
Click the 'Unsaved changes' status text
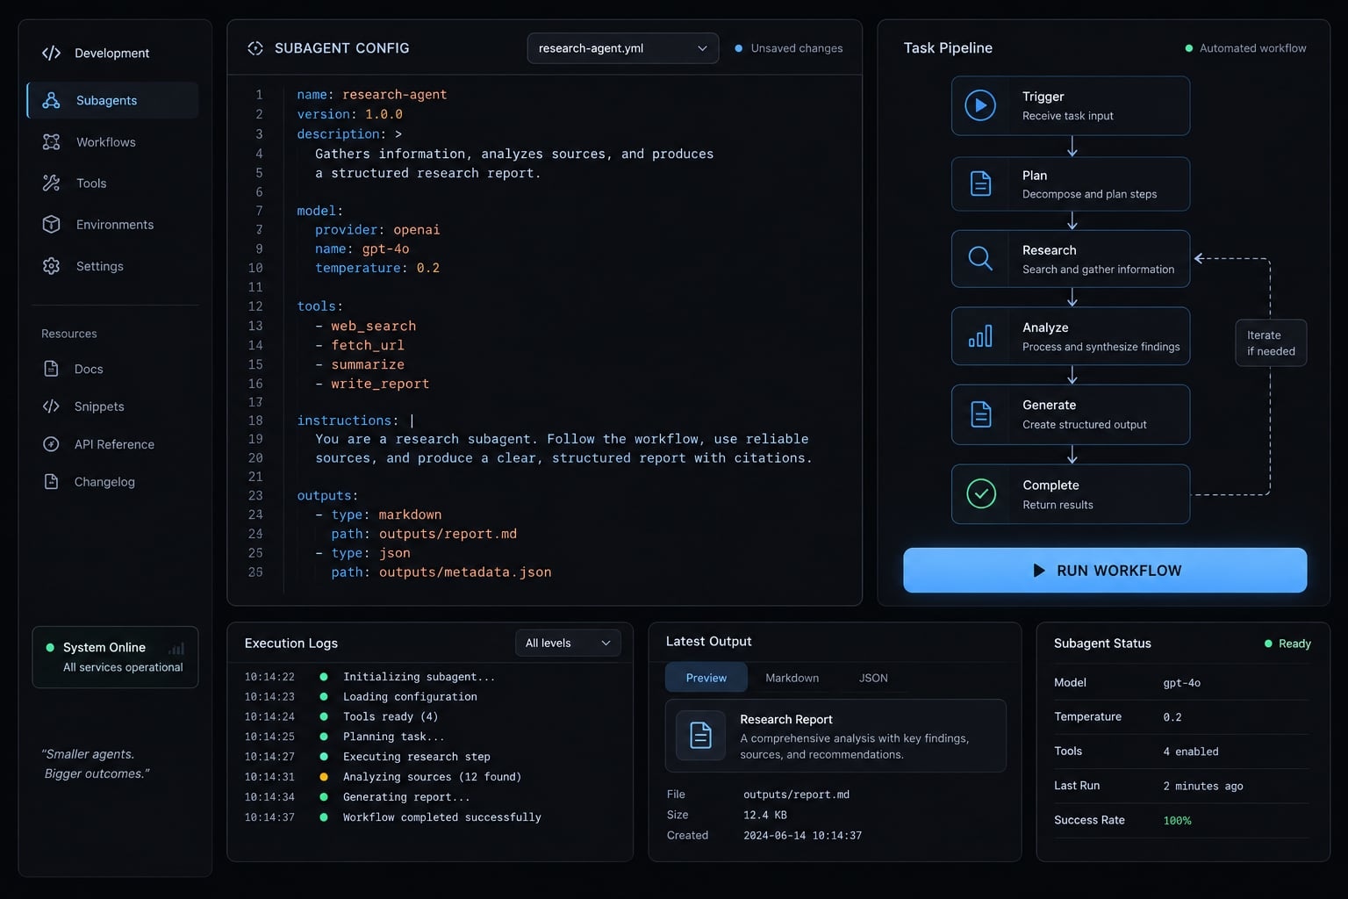[796, 48]
